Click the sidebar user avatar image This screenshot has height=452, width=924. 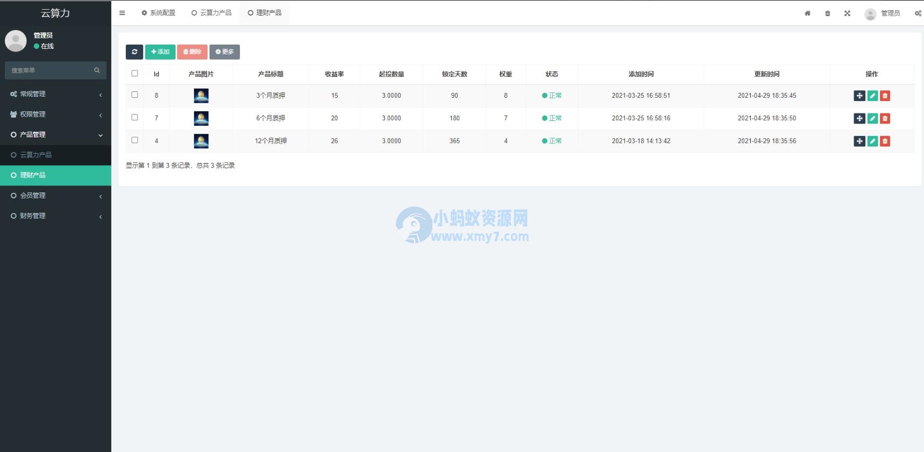click(x=16, y=41)
